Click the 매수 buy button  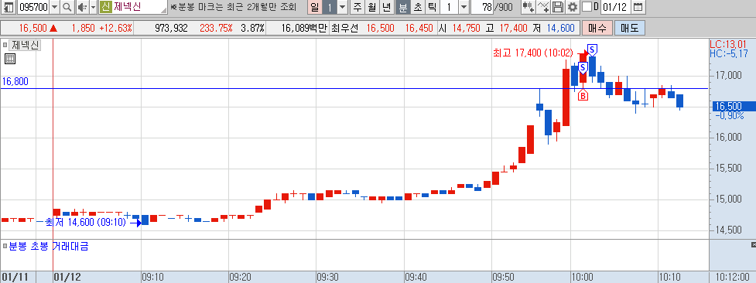click(x=597, y=28)
